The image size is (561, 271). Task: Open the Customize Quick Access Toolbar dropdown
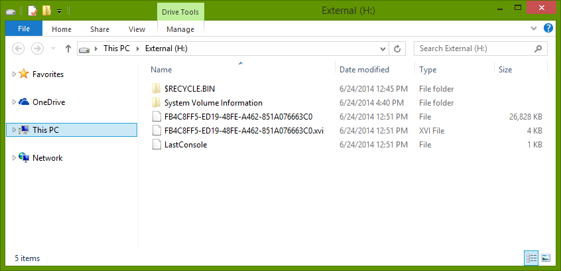(60, 11)
